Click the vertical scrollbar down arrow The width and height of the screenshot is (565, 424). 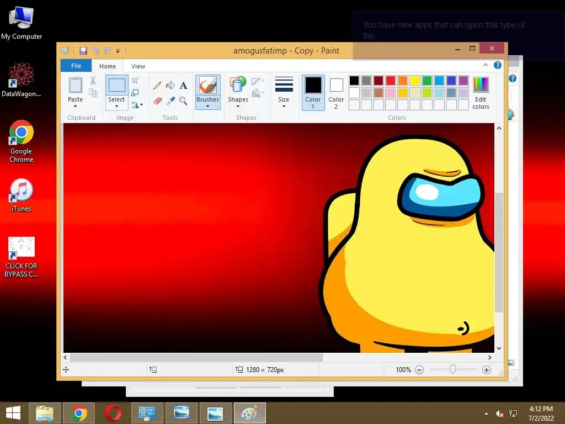pyautogui.click(x=499, y=348)
